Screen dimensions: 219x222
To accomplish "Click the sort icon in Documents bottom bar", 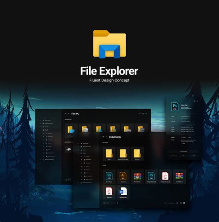I will point(177,203).
